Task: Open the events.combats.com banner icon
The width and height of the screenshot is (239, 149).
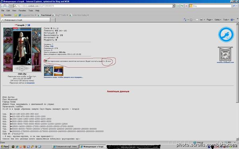Action: [x=225, y=54]
